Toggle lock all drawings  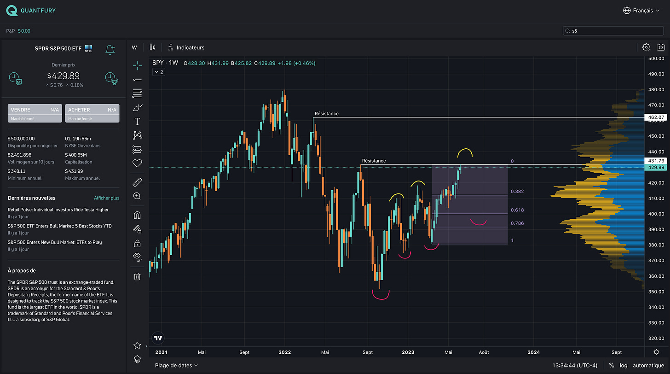pyautogui.click(x=137, y=243)
